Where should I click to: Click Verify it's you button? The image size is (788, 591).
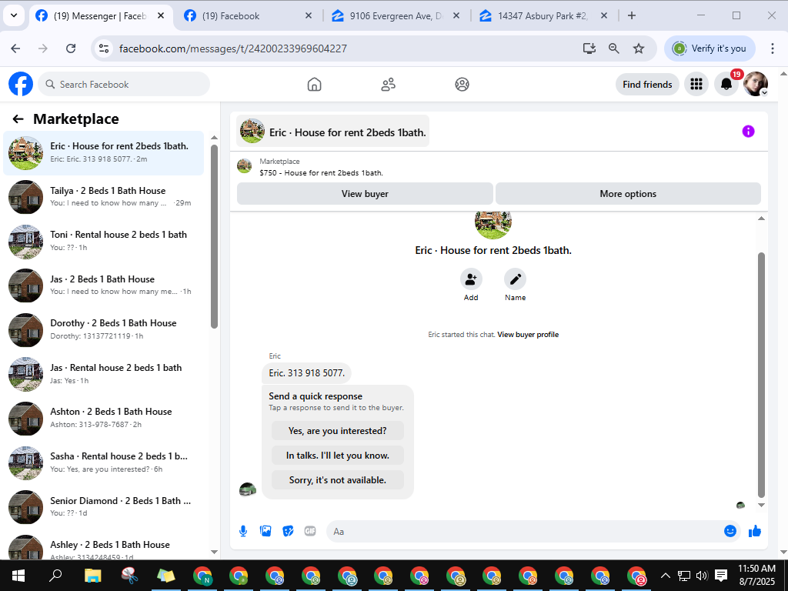tap(710, 48)
